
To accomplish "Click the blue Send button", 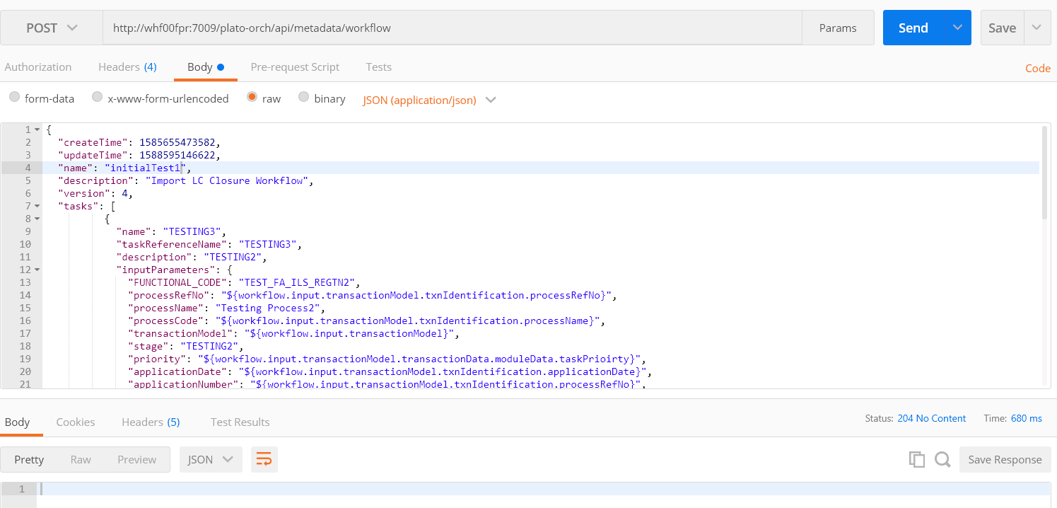I will pyautogui.click(x=913, y=28).
